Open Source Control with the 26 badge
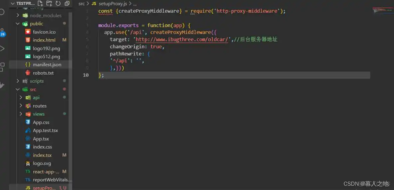This screenshot has width=394, height=190. (x=2, y=32)
